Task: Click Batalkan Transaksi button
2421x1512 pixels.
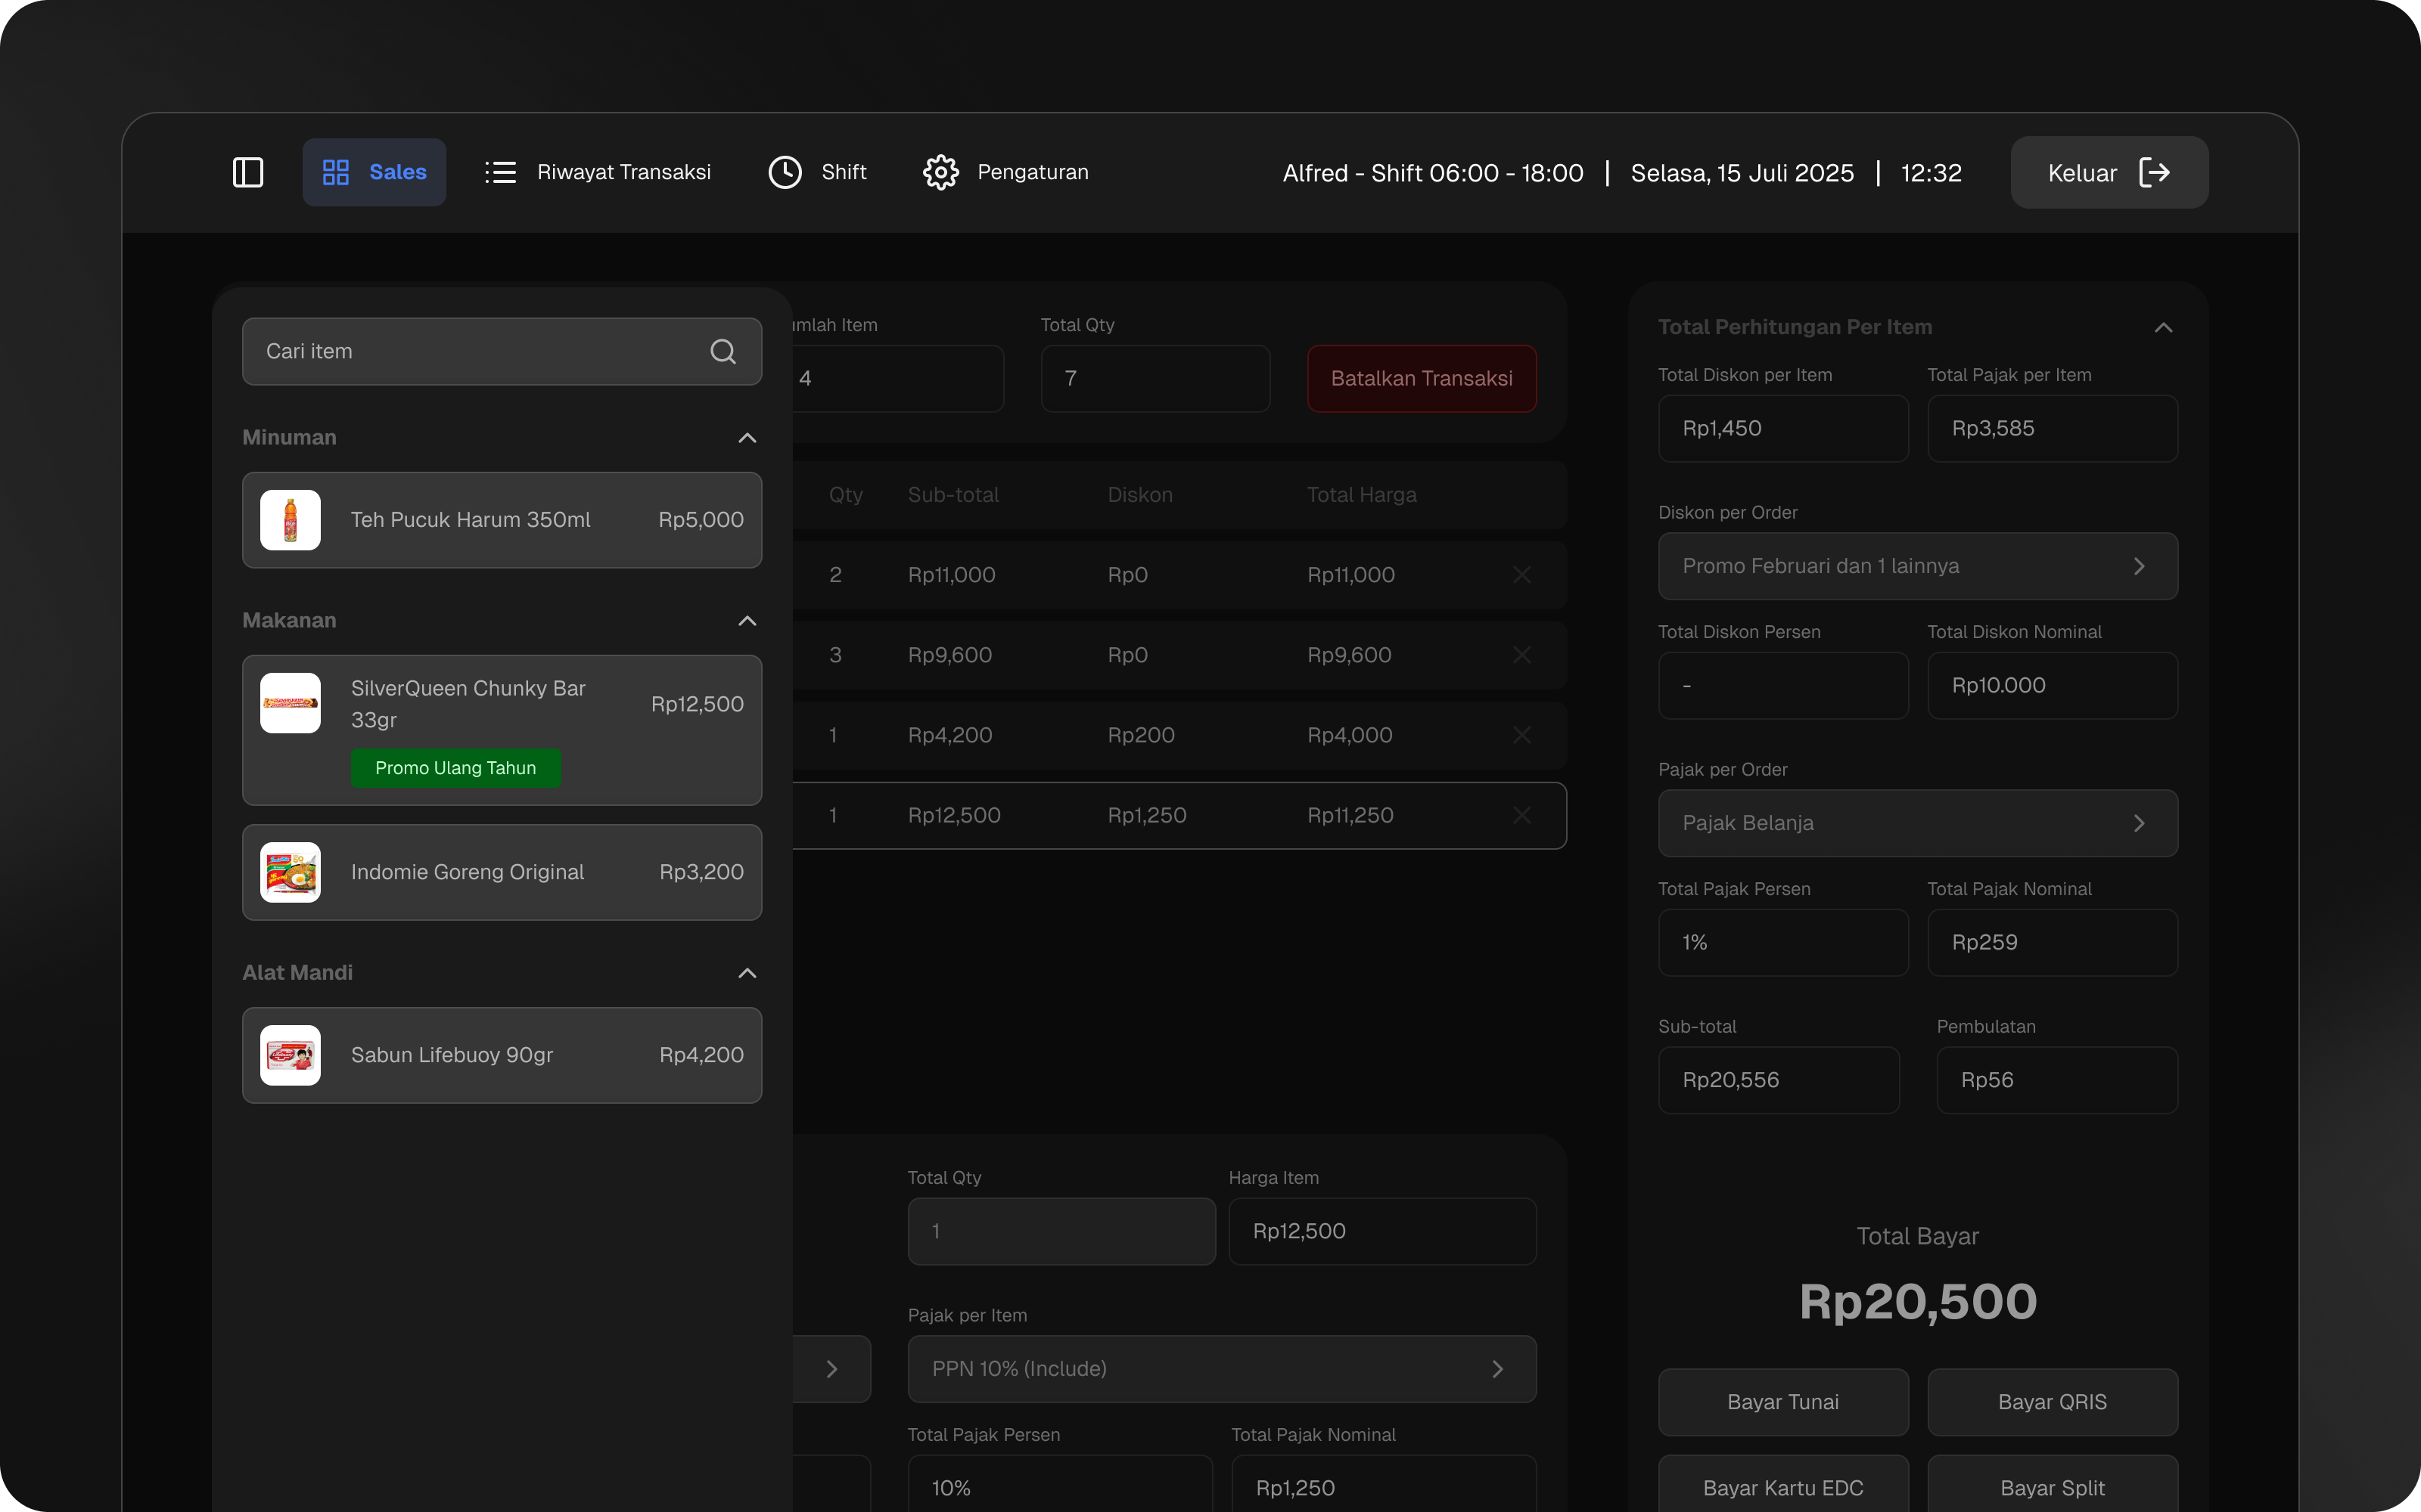Action: [x=1422, y=378]
